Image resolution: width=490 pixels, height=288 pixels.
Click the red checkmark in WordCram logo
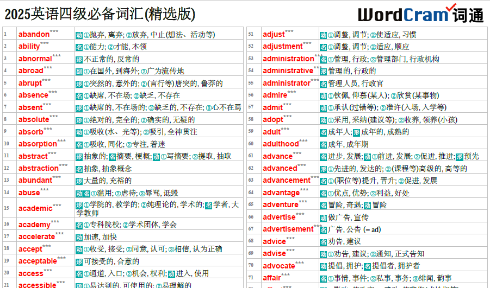coord(451,7)
